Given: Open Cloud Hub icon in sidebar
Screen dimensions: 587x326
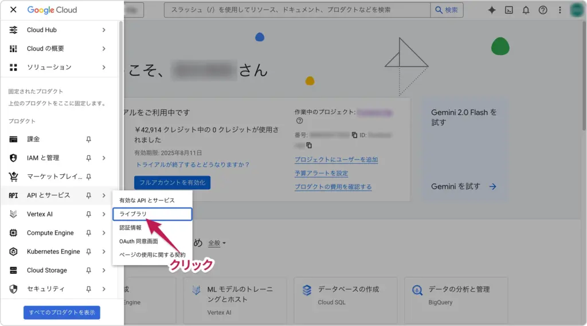Looking at the screenshot, I should pyautogui.click(x=14, y=30).
